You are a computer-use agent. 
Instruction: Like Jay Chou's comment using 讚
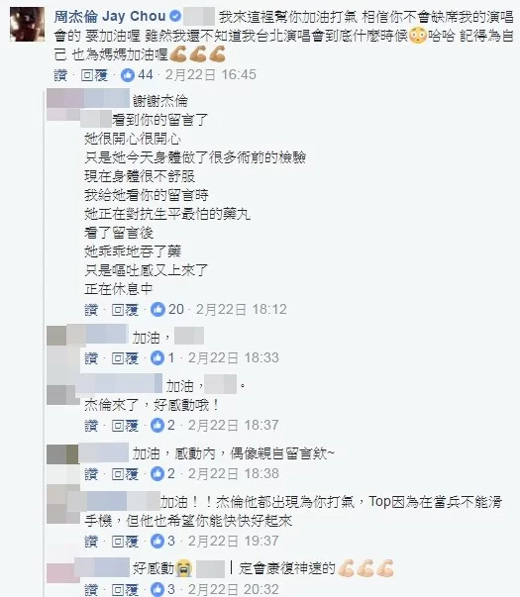pyautogui.click(x=60, y=75)
